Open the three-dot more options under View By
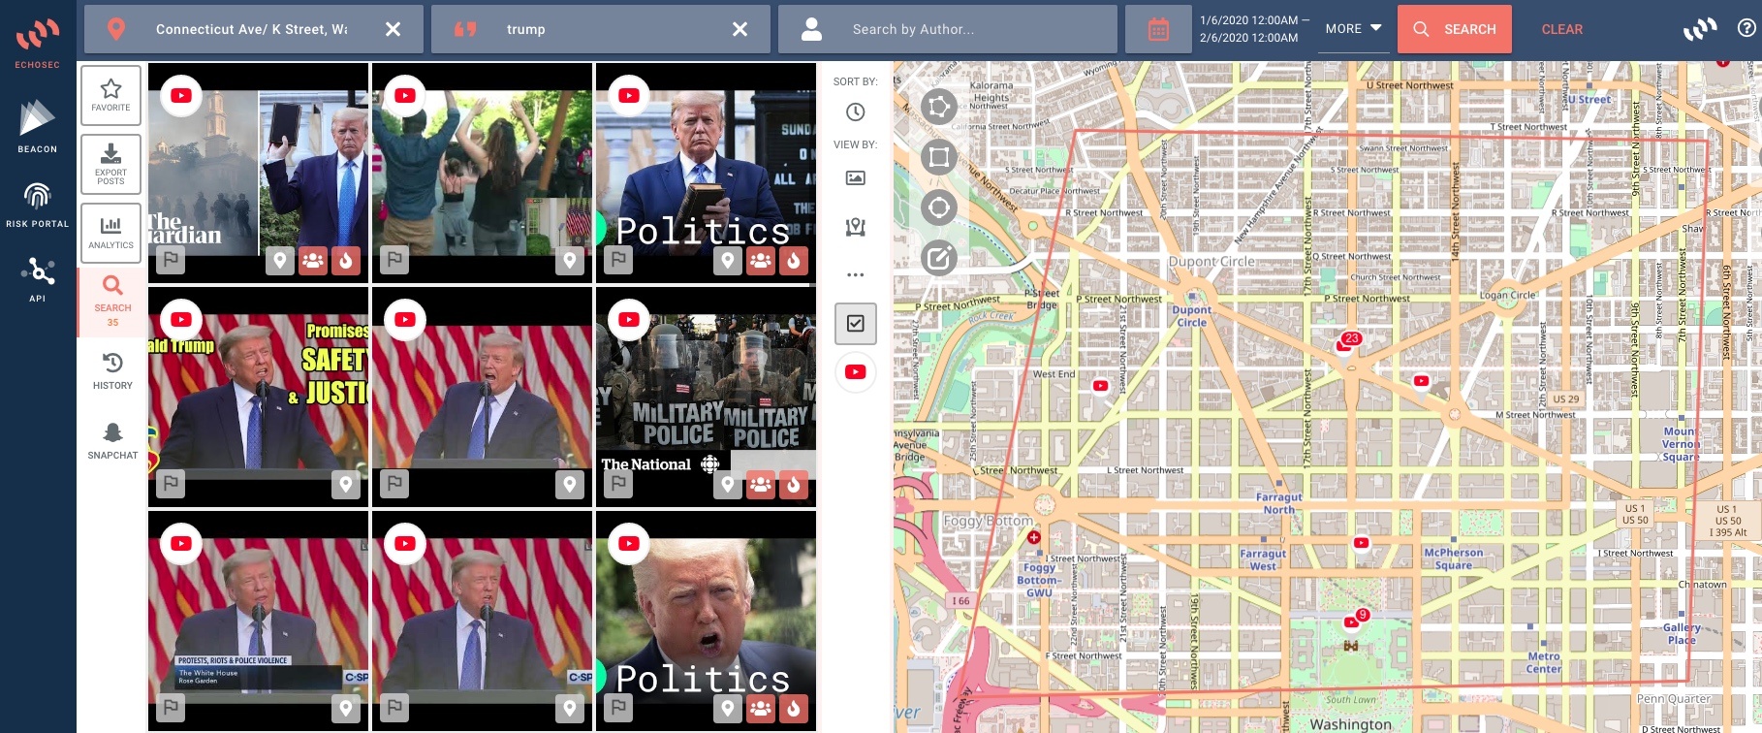1762x733 pixels. point(856,274)
